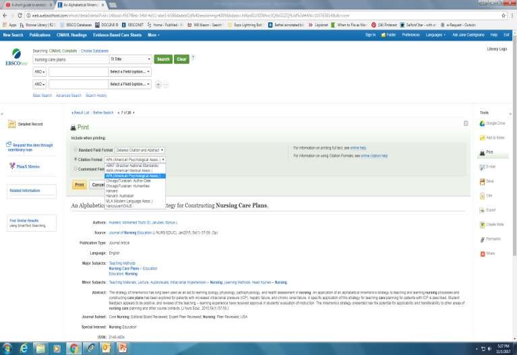Click the Print tool in Tools sidebar

(487, 152)
